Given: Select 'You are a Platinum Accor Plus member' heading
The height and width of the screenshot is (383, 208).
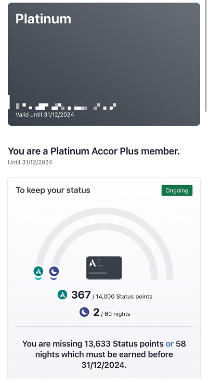Looking at the screenshot, I should pos(94,151).
